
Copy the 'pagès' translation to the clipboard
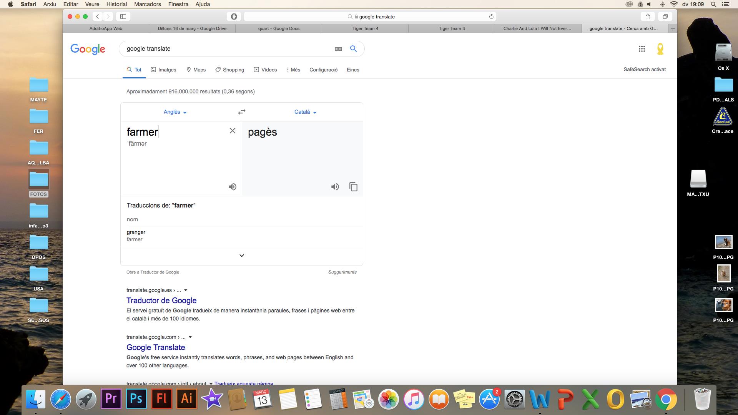[x=353, y=187]
